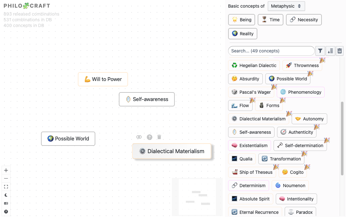Click the Dialectical Materialism node on canvas
Image resolution: width=346 pixels, height=217 pixels.
pyautogui.click(x=172, y=151)
